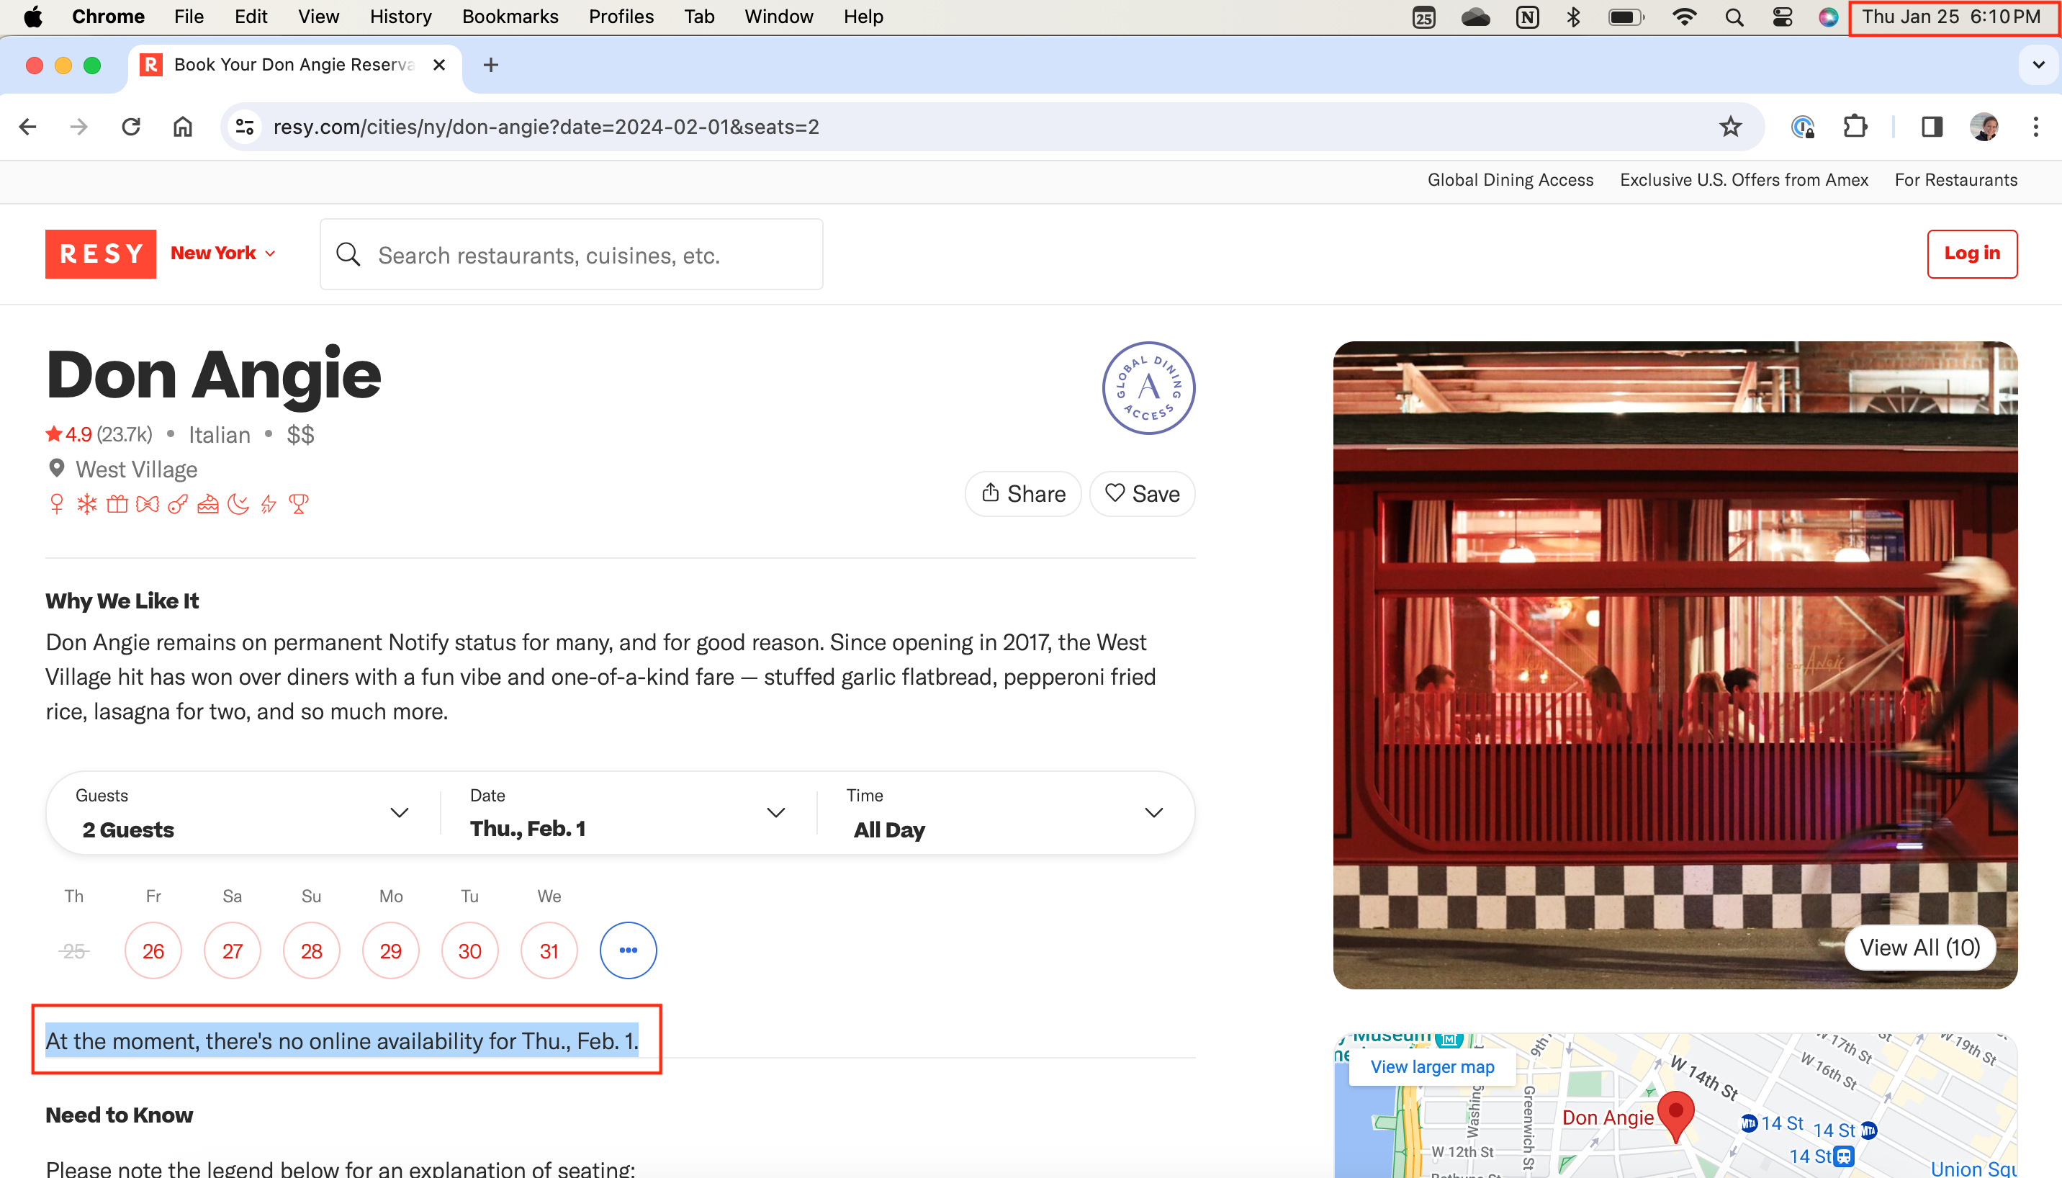This screenshot has height=1178, width=2062.
Task: Select Monday 29 date
Action: [391, 950]
